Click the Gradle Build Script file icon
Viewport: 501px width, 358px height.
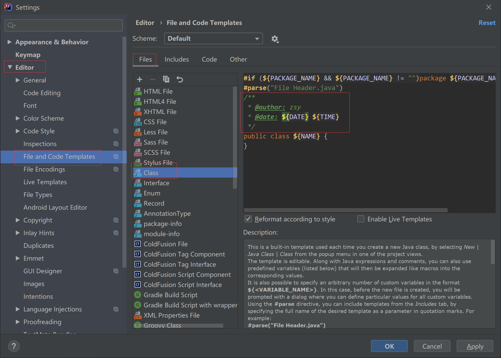coord(138,295)
